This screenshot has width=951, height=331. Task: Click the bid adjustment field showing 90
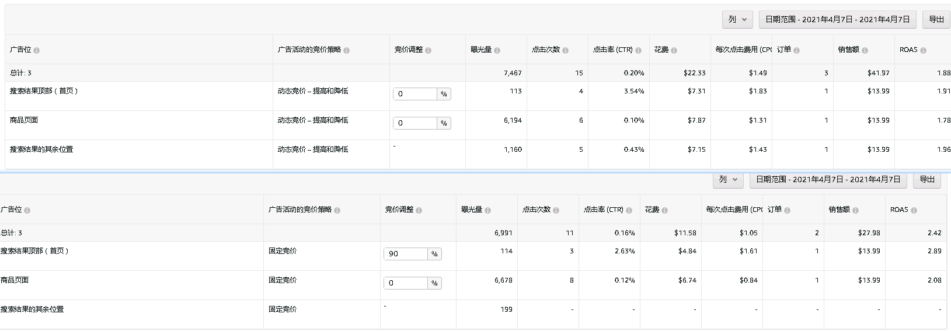tap(406, 254)
